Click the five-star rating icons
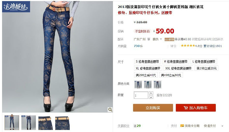 point(188,46)
